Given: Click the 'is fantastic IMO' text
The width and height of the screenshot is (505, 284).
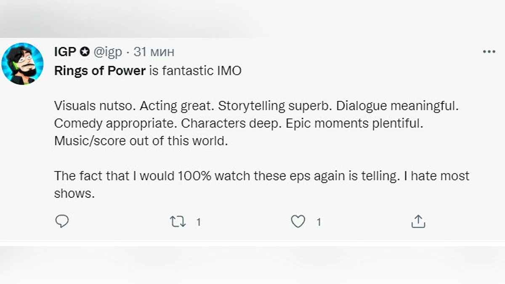Looking at the screenshot, I should (x=195, y=71).
